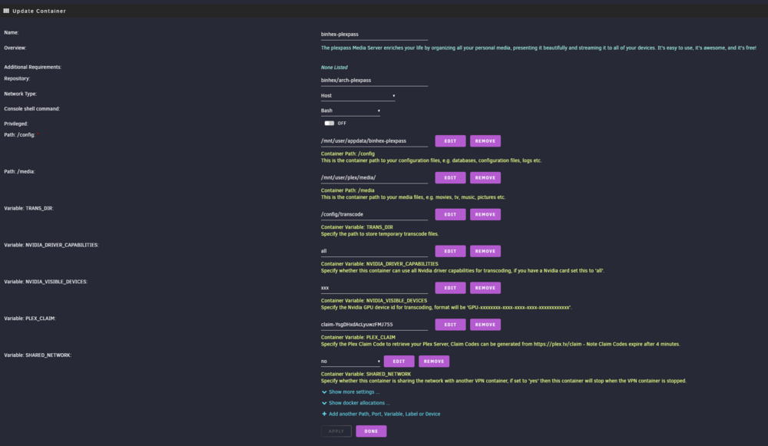Focus the Name field binhex-plexpass

(374, 35)
